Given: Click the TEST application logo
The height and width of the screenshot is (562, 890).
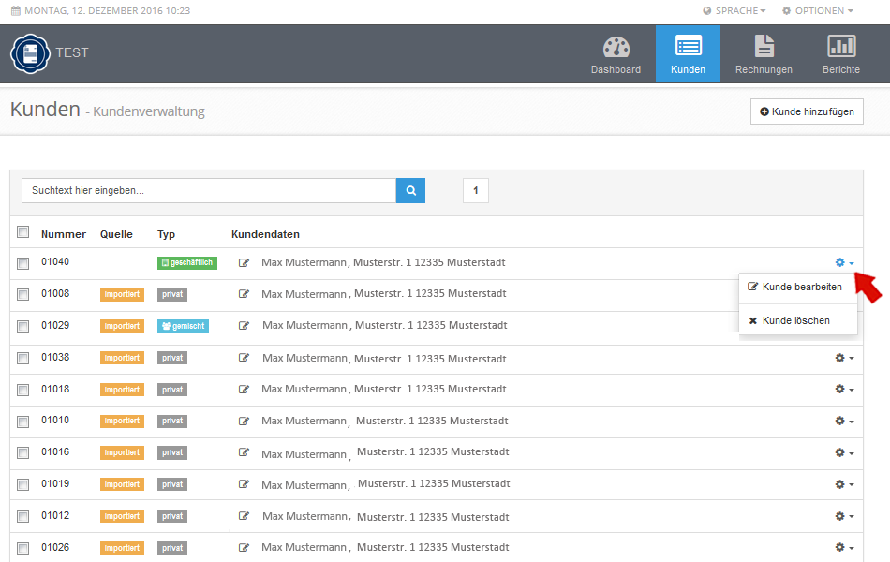Looking at the screenshot, I should 30,53.
